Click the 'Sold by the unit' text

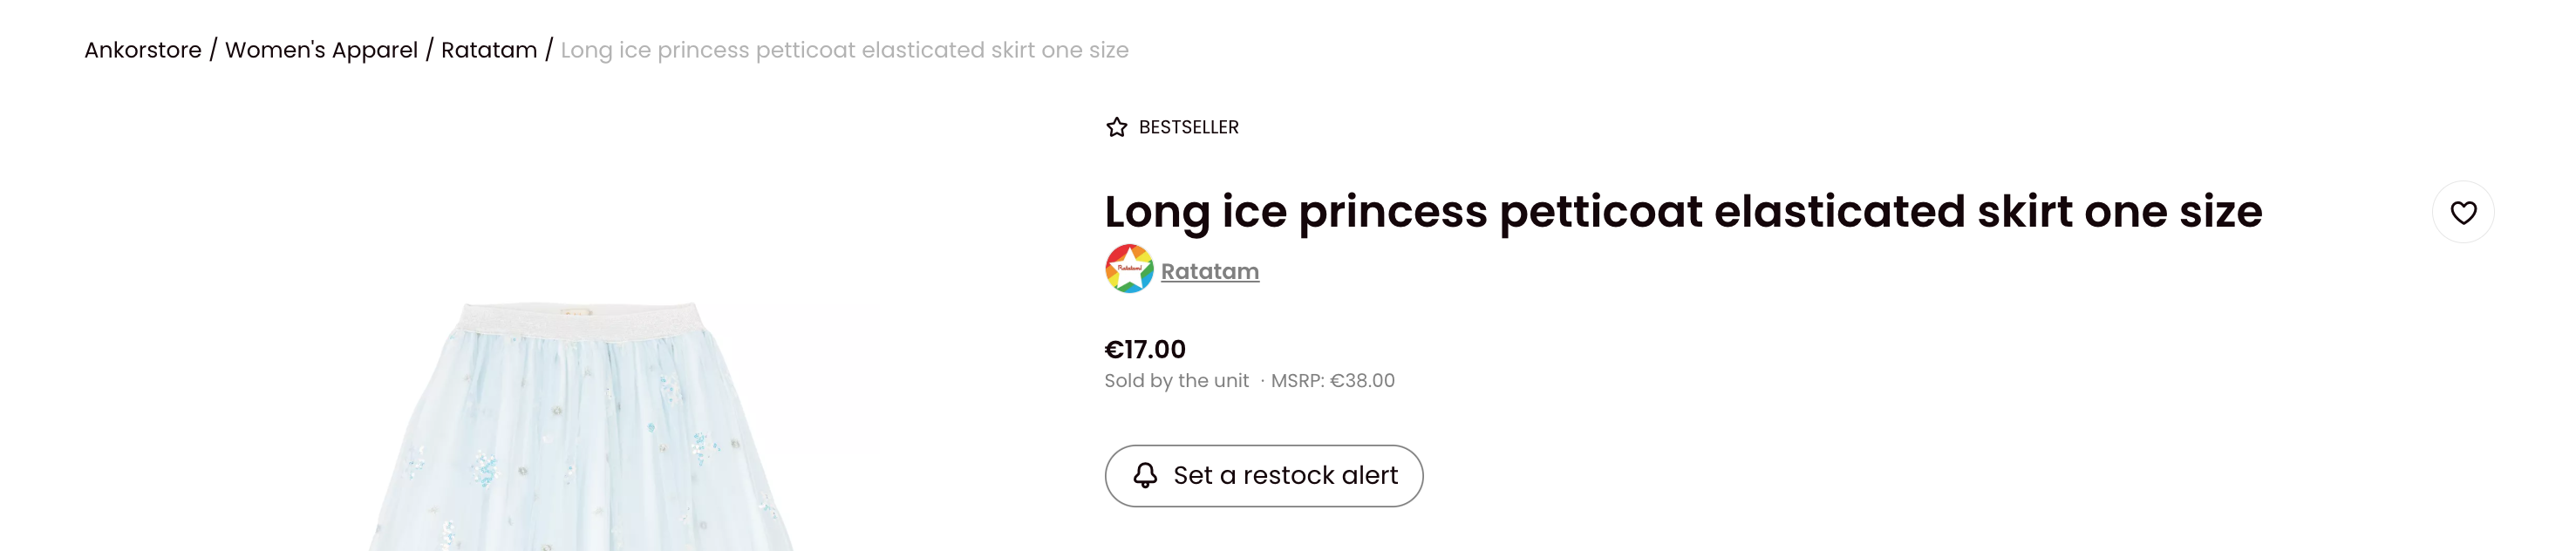[x=1176, y=381]
